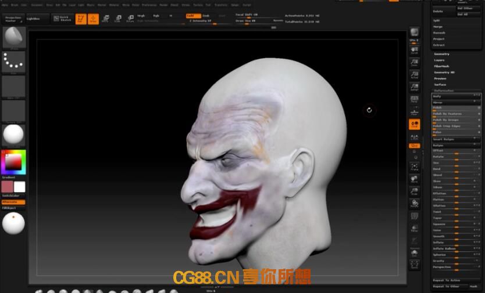Open Projection Master
Screen dimensions: 485x293
(x=13, y=19)
